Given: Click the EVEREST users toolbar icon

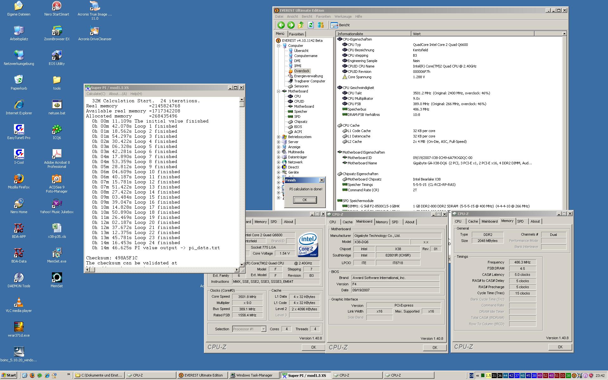Looking at the screenshot, I should click(x=321, y=25).
